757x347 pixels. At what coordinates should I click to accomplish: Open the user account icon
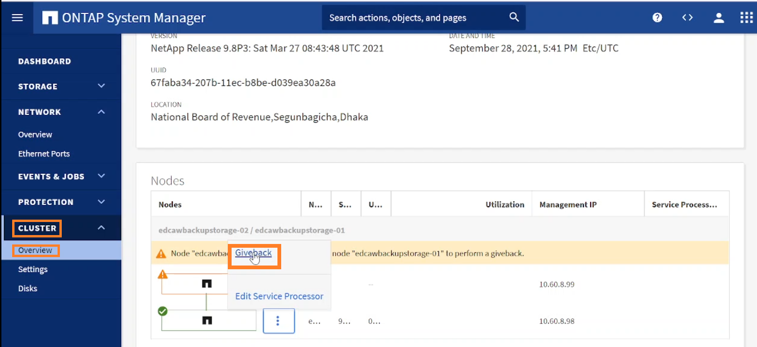click(x=719, y=18)
